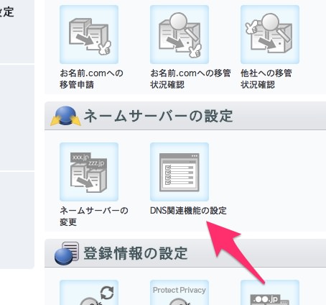Follow the お名前.comへの移管状況確認 text link
This screenshot has width=326, height=305.
190,79
